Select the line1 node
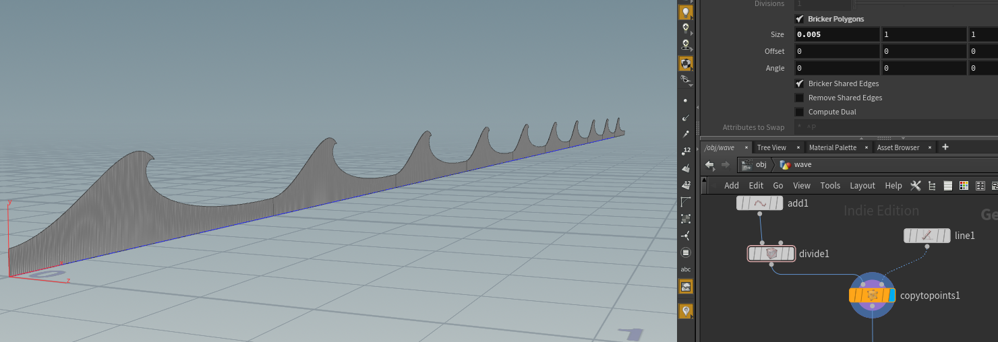 point(927,236)
